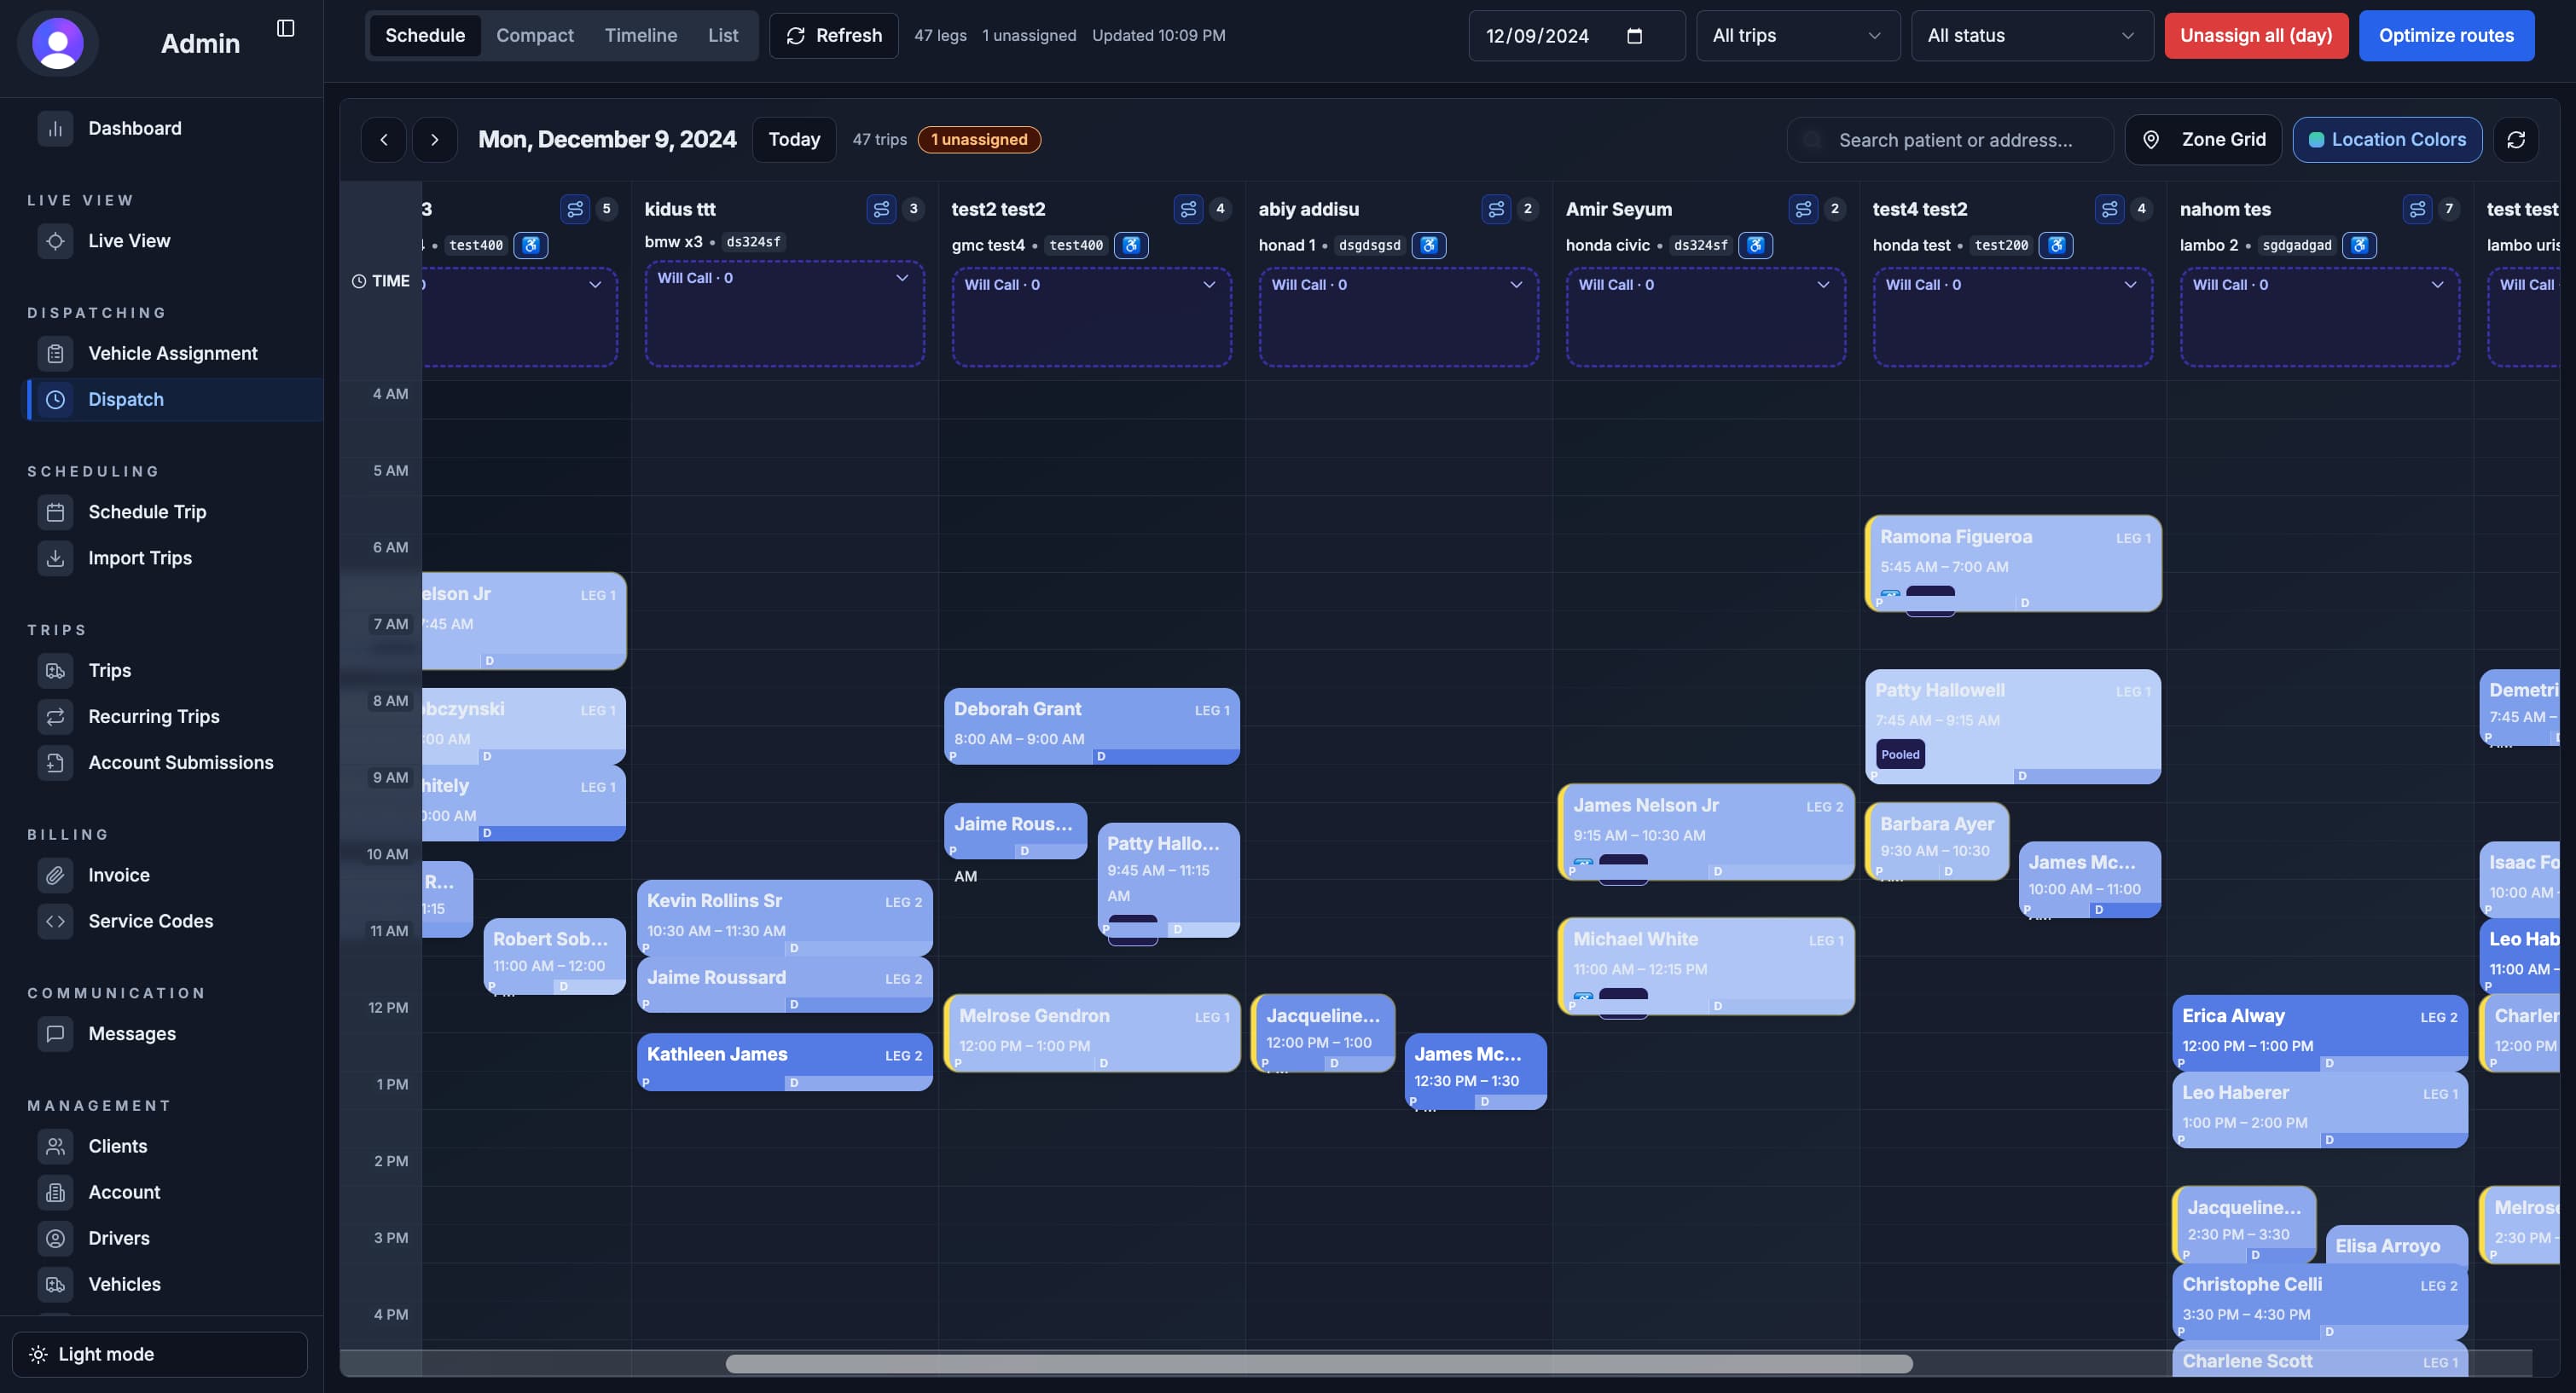Switch to Compact view tab

(535, 36)
